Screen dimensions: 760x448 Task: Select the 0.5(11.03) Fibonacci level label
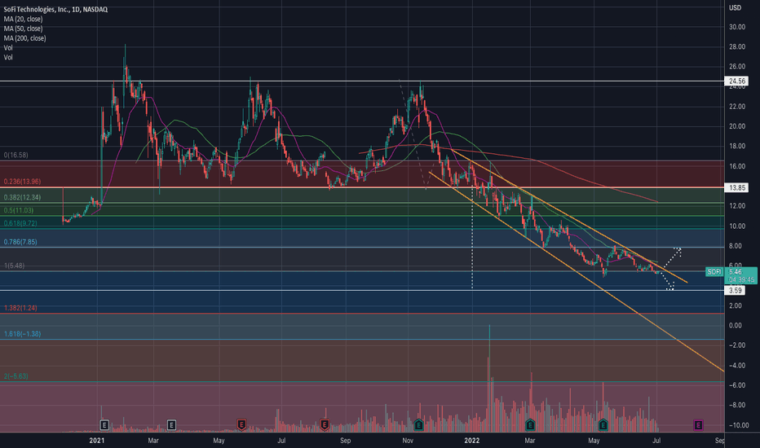19,210
